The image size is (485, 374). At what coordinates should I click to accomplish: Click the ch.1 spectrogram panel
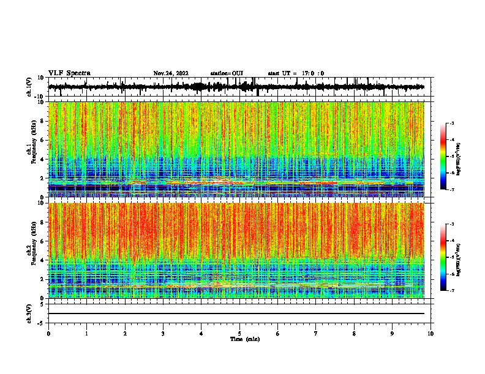tap(236, 149)
